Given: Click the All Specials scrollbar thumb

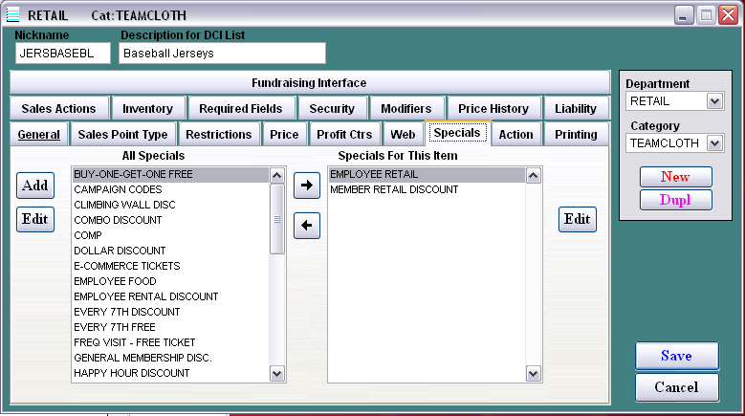Looking at the screenshot, I should [277, 219].
